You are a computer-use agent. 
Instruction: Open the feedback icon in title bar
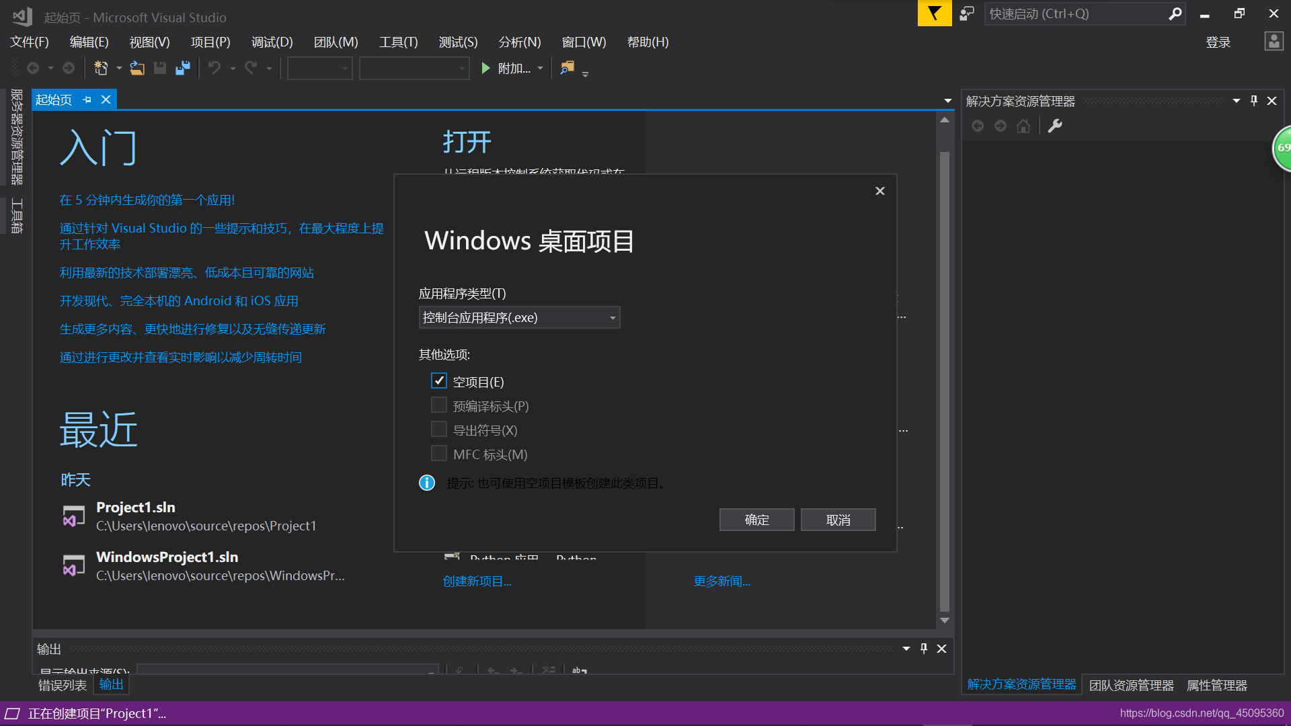(x=967, y=13)
